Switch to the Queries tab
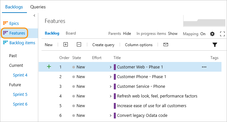227x122 pixels. pos(38,7)
